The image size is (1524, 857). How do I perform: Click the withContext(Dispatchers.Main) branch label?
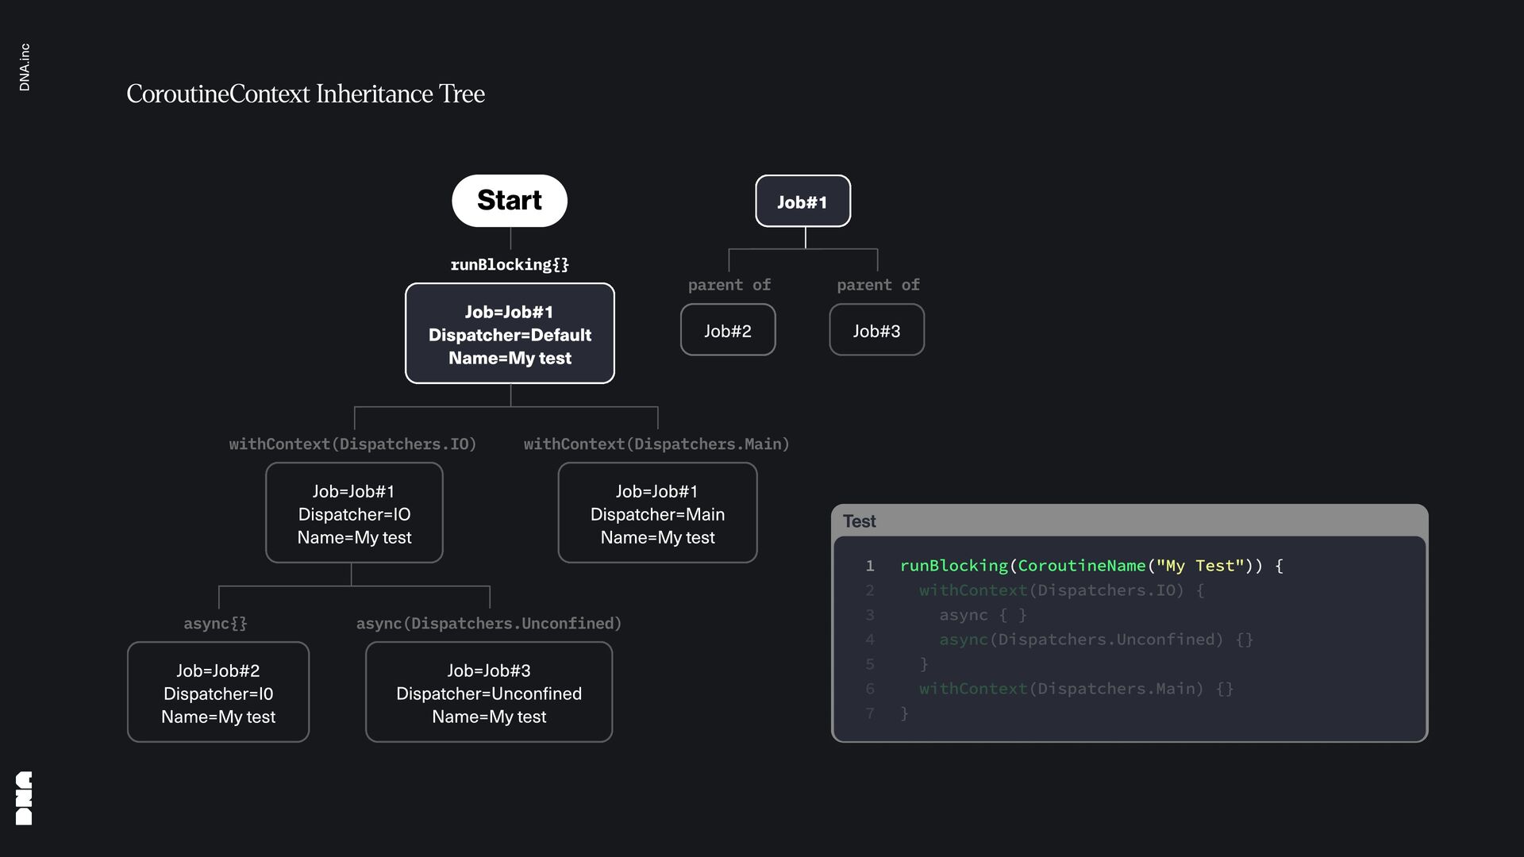pyautogui.click(x=656, y=444)
